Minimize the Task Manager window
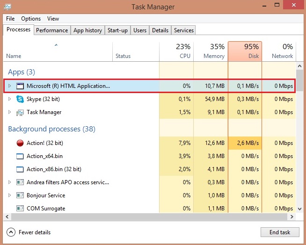Image resolution: width=306 pixels, height=245 pixels. 264,5
